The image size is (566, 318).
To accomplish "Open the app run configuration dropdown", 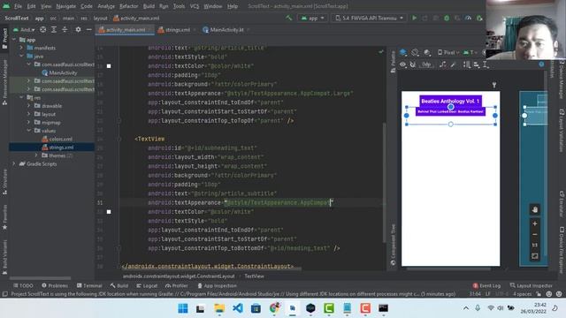I will coord(312,18).
